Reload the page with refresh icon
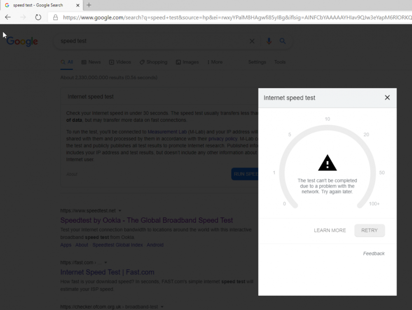The image size is (412, 310). pyautogui.click(x=38, y=17)
